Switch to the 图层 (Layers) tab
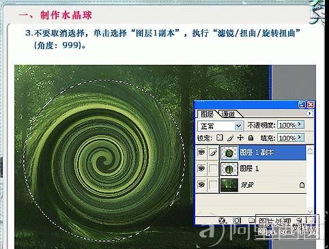The width and height of the screenshot is (329, 249). tap(207, 114)
